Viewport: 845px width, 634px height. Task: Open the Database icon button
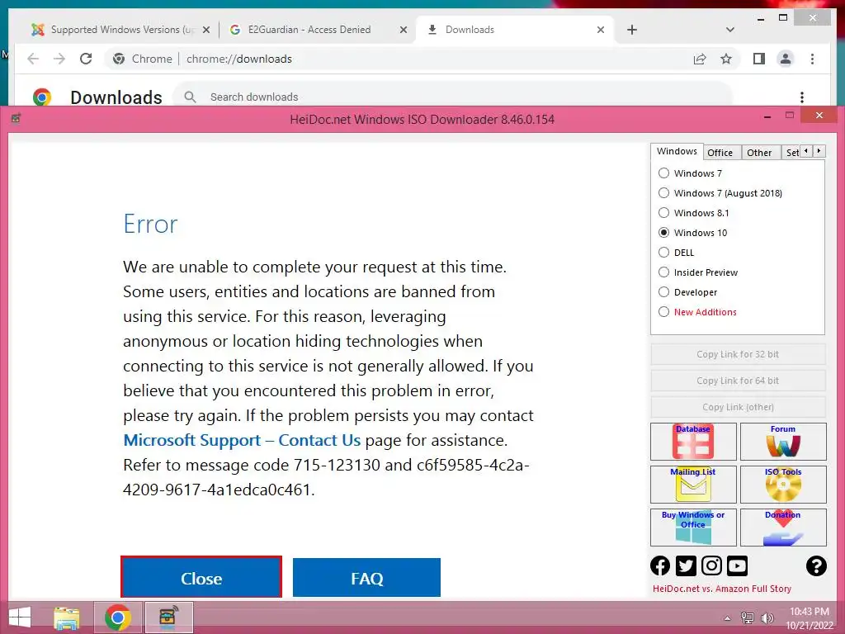[693, 442]
